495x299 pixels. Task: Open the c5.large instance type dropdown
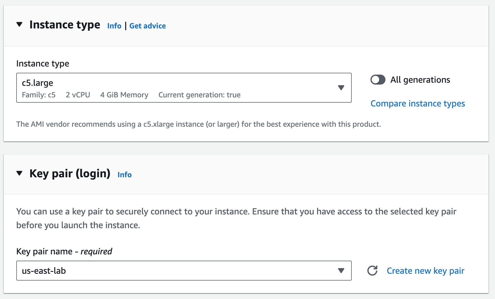[x=184, y=88]
